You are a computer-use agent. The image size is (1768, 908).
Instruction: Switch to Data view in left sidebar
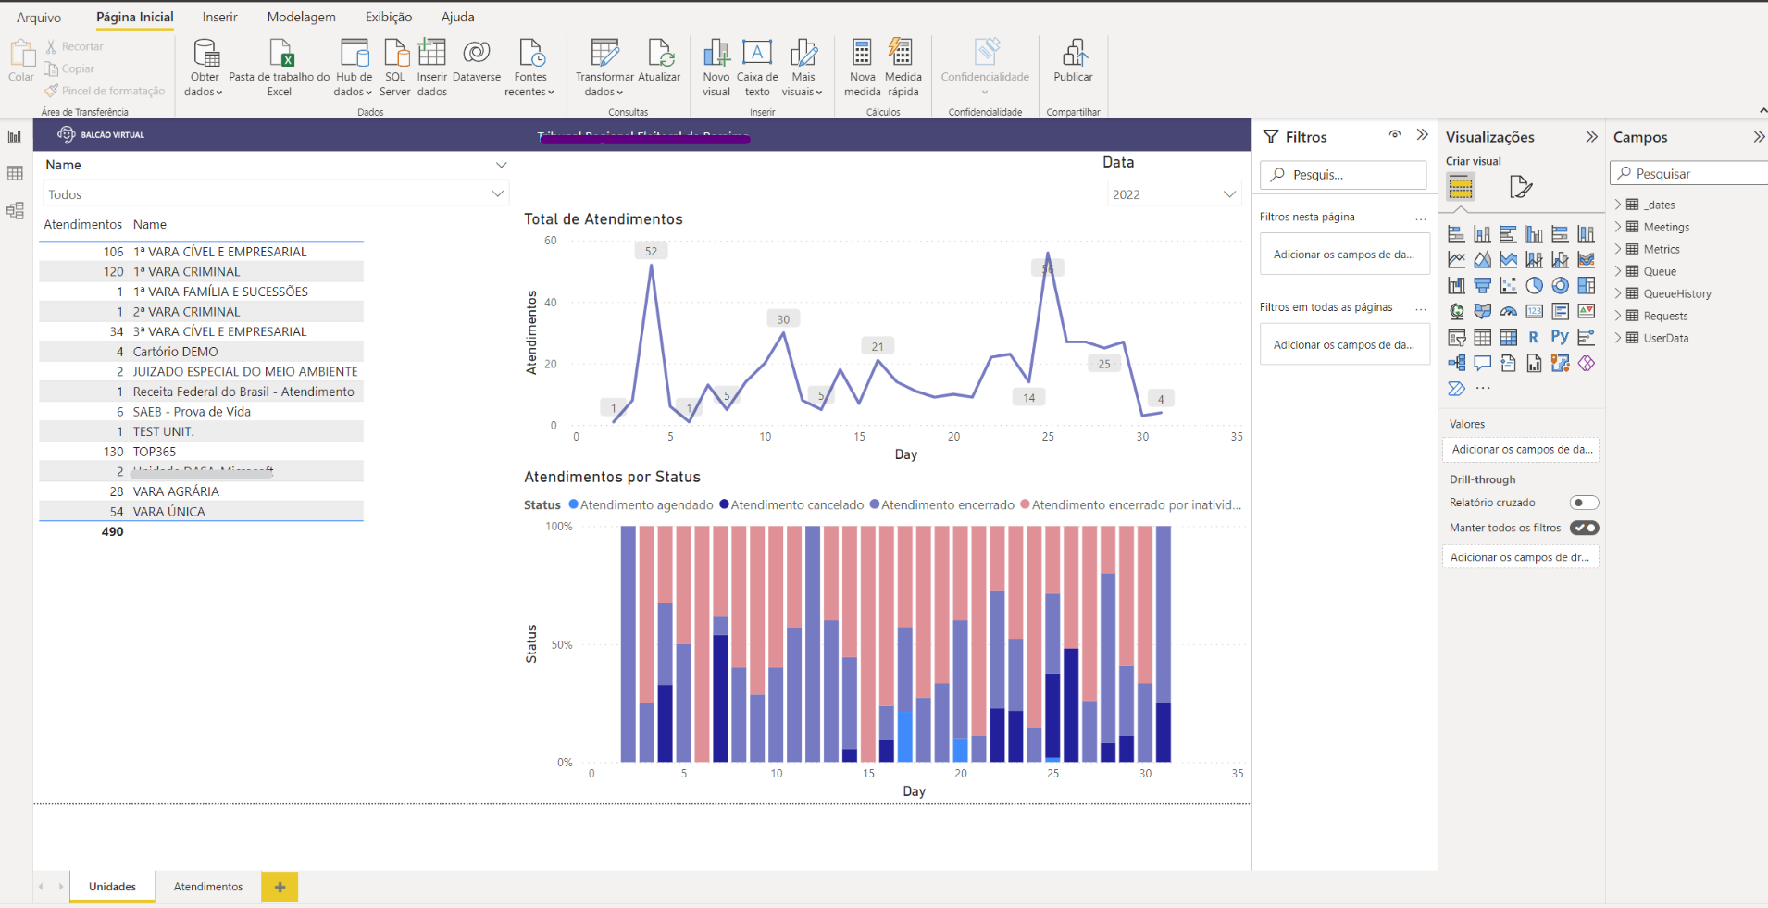click(15, 173)
